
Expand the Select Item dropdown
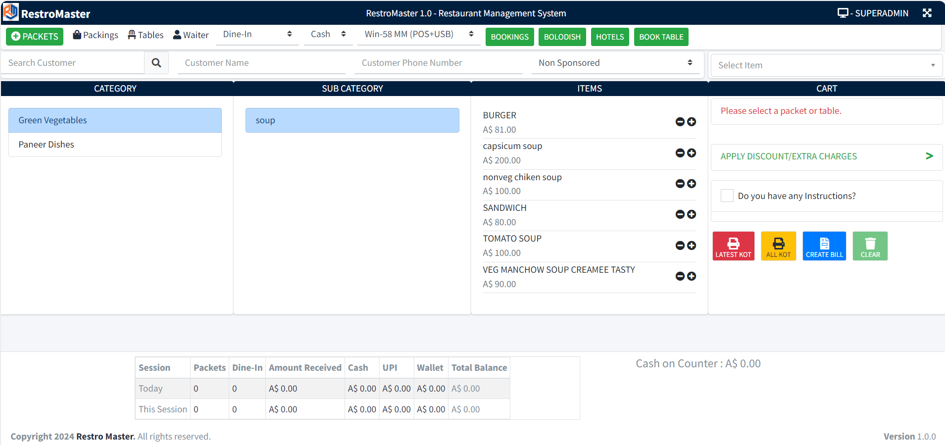(826, 65)
